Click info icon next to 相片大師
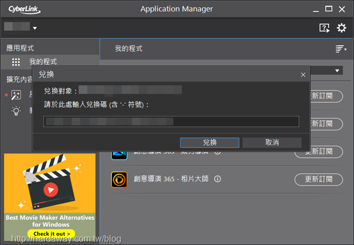This screenshot has height=245, width=354. point(217,179)
